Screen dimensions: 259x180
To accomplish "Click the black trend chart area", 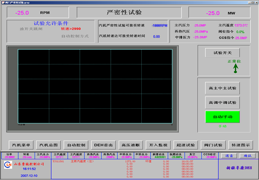I will click(x=95, y=86).
